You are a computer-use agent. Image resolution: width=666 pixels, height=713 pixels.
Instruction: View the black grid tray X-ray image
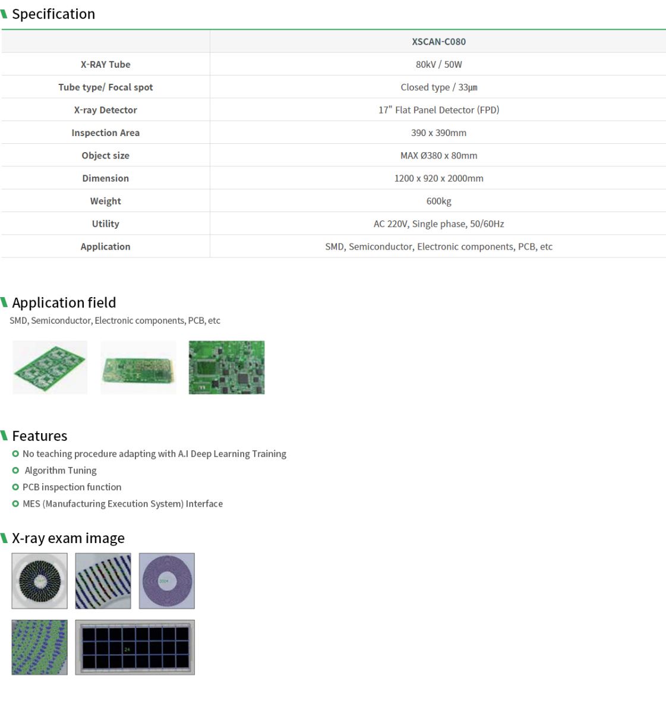pyautogui.click(x=135, y=647)
